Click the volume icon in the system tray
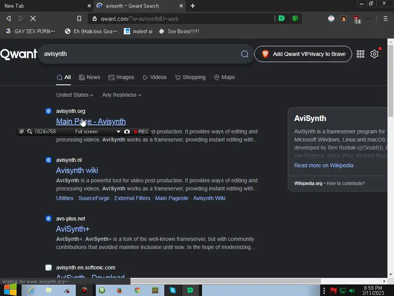Screen dimensions: 394x296 coord(352,291)
